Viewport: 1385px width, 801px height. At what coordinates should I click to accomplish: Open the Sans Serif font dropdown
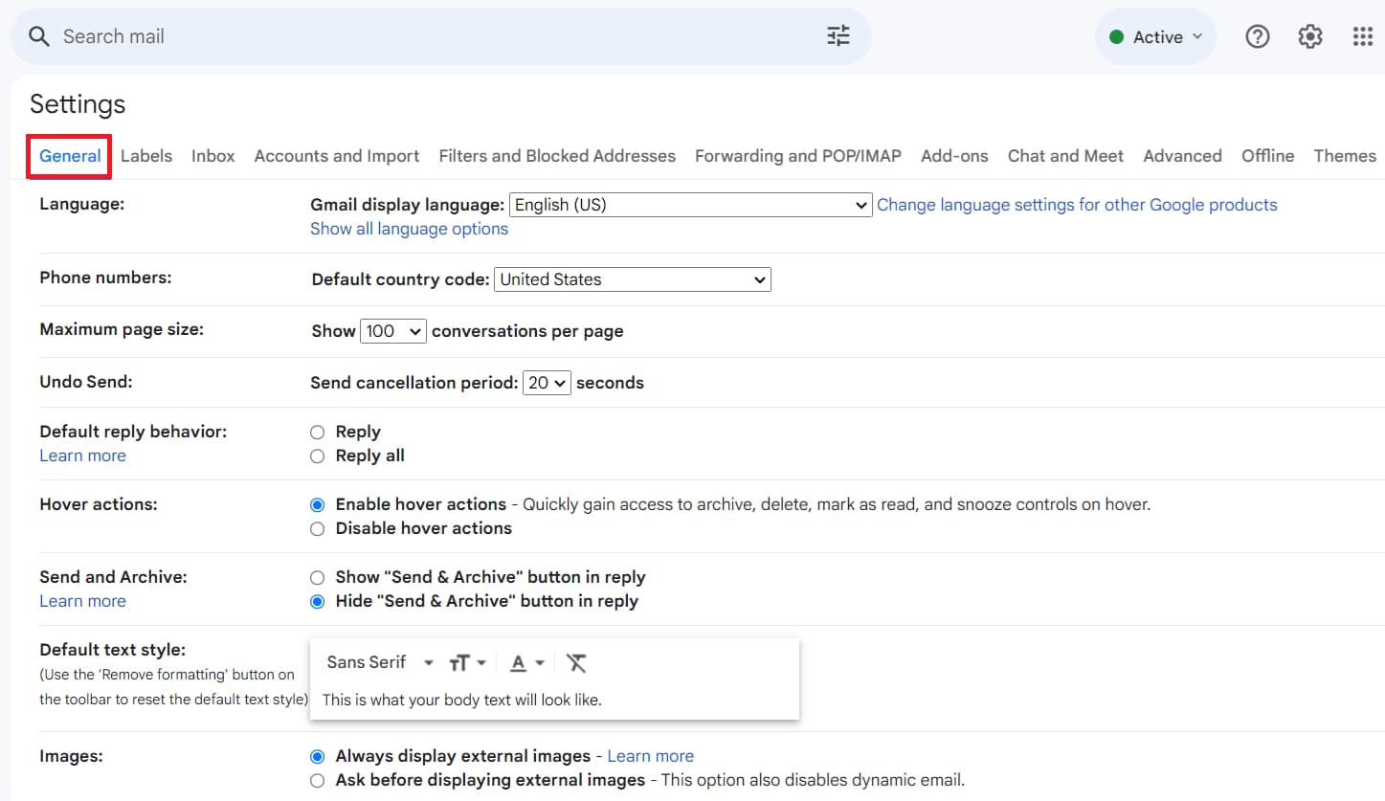coord(380,662)
